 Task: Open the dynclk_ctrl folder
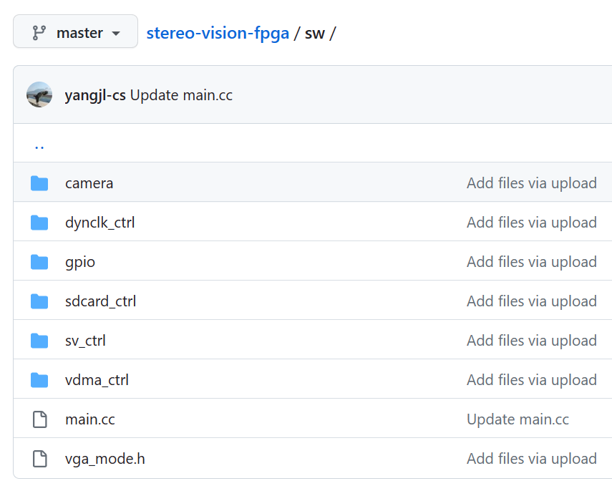coord(100,223)
